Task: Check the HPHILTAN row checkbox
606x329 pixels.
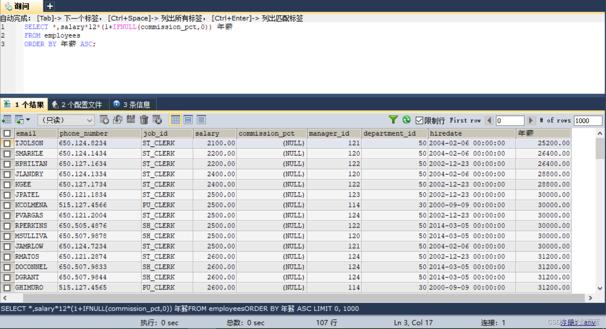Action: 7,164
